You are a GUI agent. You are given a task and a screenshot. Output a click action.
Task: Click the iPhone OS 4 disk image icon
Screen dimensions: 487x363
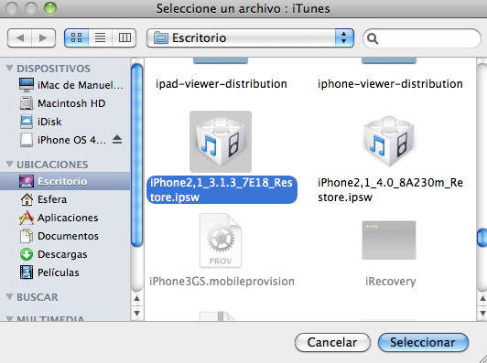pyautogui.click(x=27, y=140)
